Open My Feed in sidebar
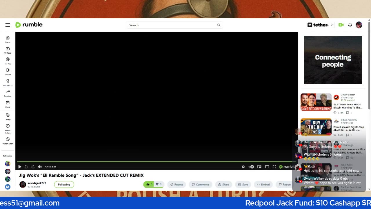The width and height of the screenshot is (371, 209). pyautogui.click(x=8, y=50)
